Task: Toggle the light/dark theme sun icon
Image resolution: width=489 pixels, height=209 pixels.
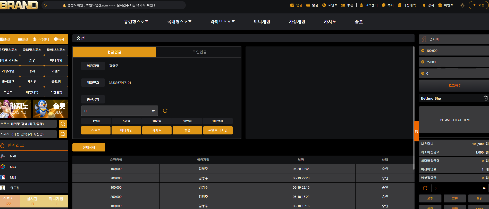Action: point(462,5)
